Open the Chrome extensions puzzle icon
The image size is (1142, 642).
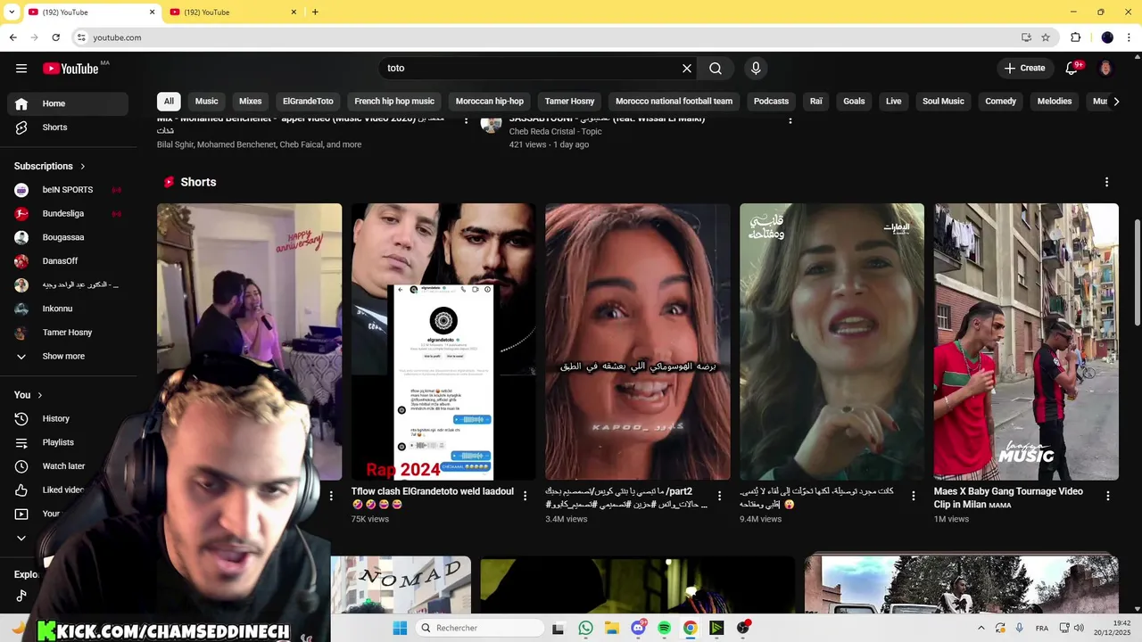1075,37
